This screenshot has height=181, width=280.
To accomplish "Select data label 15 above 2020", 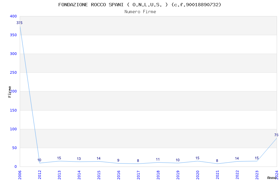I will coord(197,158).
